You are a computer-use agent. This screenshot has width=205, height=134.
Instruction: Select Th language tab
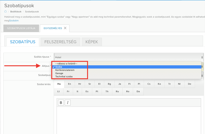pos(107,92)
